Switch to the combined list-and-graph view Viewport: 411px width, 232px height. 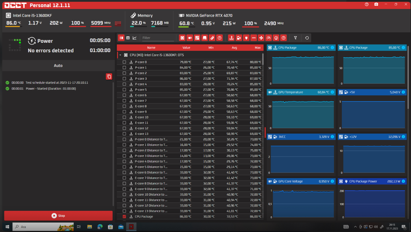click(121, 38)
